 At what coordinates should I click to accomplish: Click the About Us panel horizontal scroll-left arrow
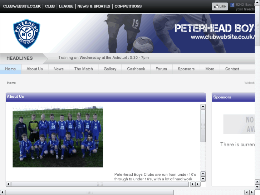(x=8, y=184)
